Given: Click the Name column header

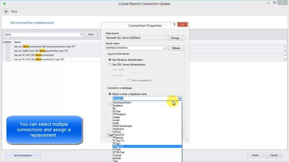Looking at the screenshot, I should [x=17, y=42].
